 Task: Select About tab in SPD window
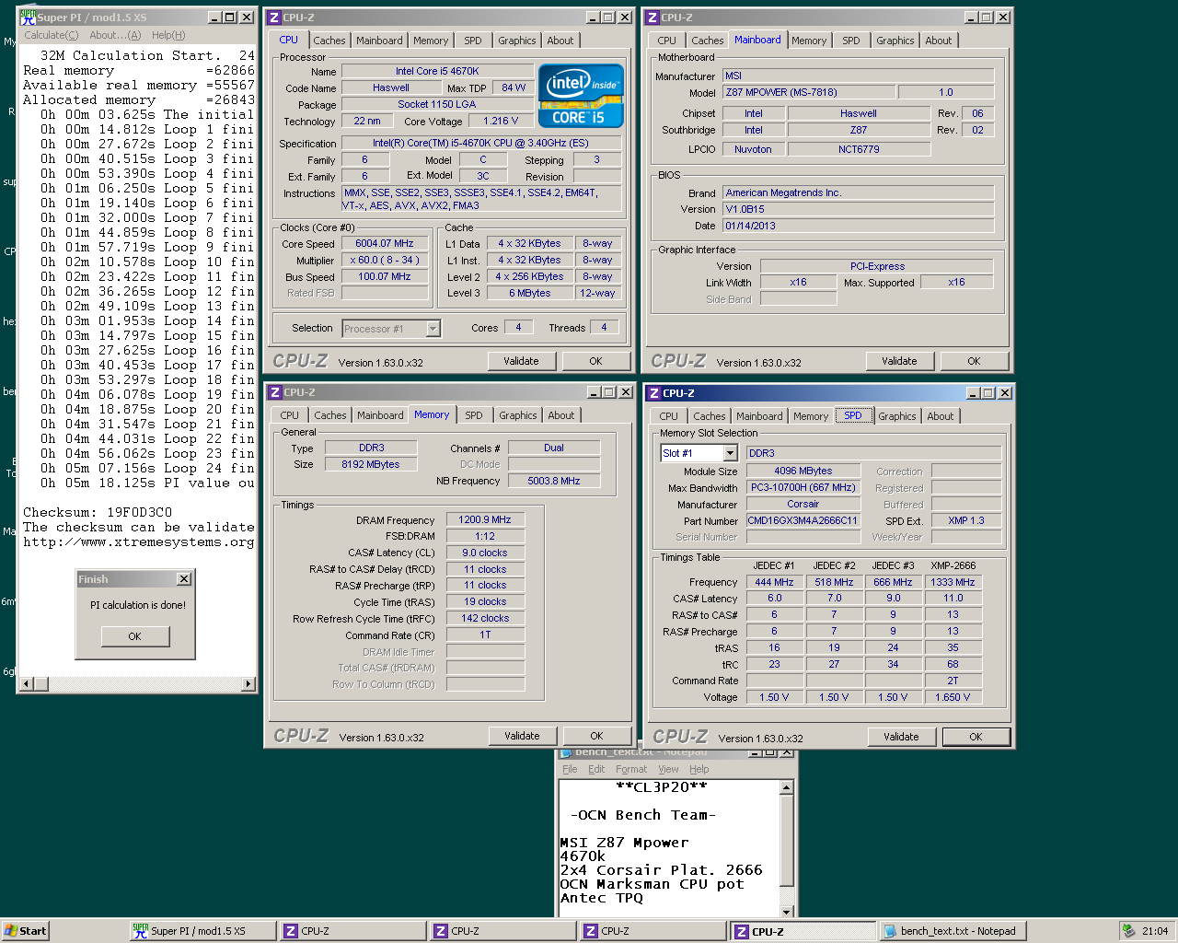[x=941, y=416]
